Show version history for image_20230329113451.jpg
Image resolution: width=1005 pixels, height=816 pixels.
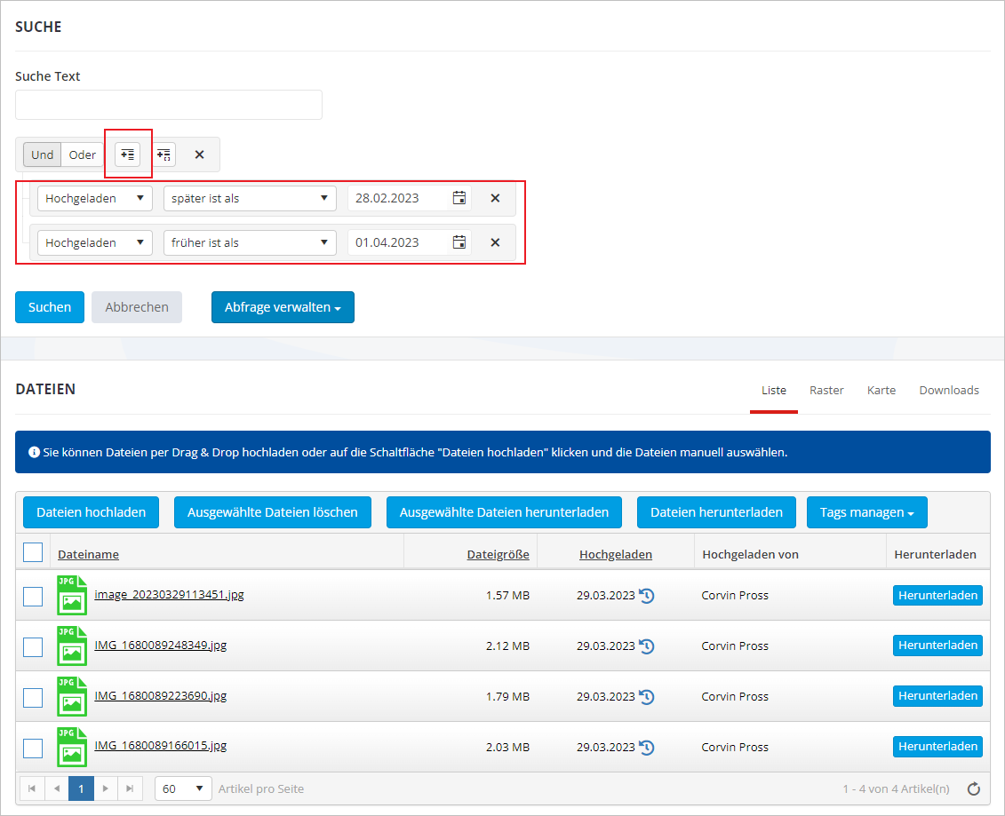(647, 596)
